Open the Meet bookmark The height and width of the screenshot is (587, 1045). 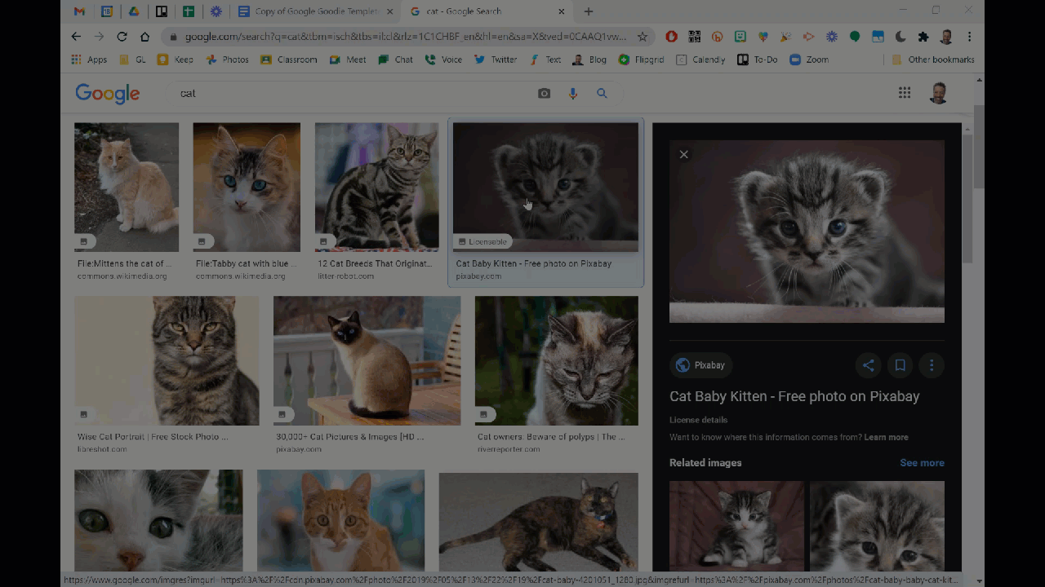click(348, 60)
